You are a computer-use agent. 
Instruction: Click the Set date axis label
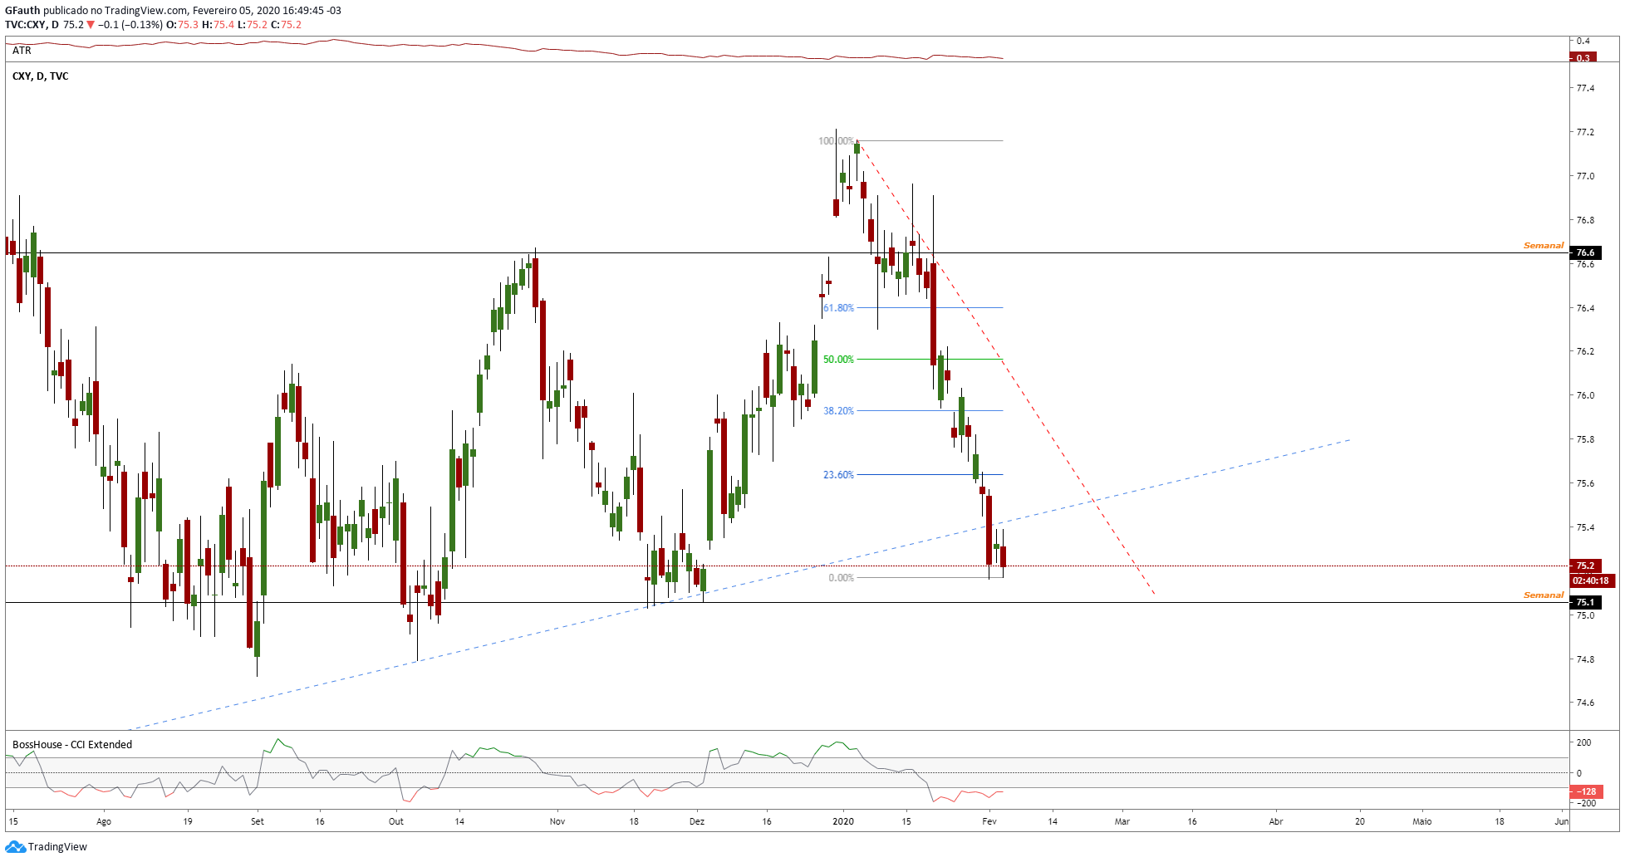[258, 821]
